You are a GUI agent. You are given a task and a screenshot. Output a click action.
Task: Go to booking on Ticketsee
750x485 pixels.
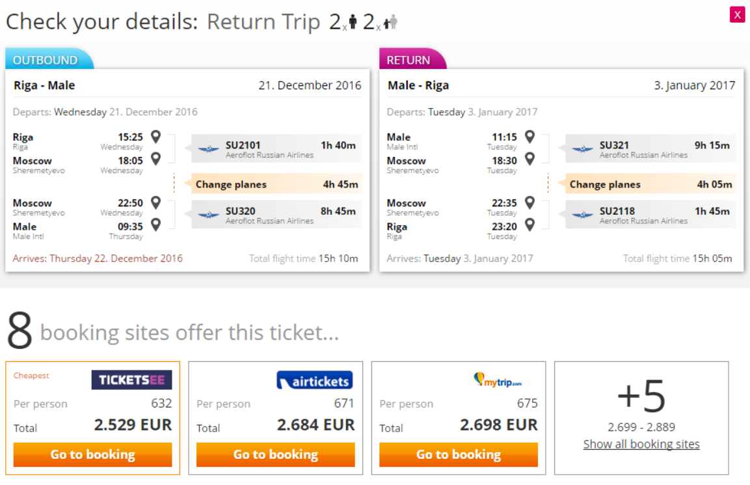[x=93, y=454]
